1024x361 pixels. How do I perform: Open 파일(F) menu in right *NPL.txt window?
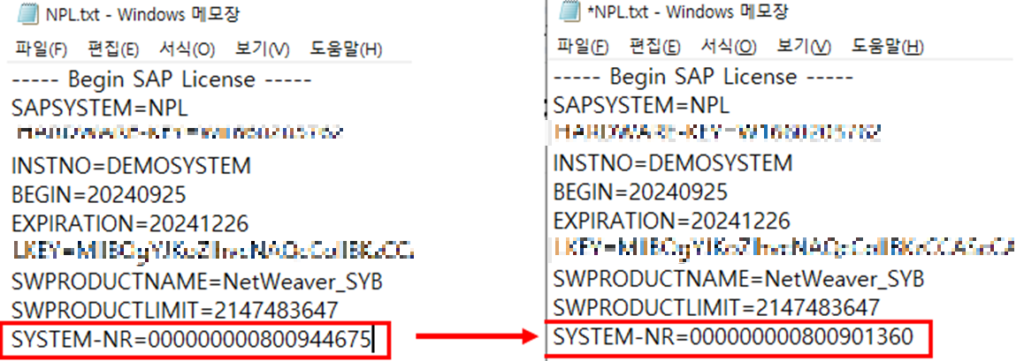pyautogui.click(x=583, y=46)
